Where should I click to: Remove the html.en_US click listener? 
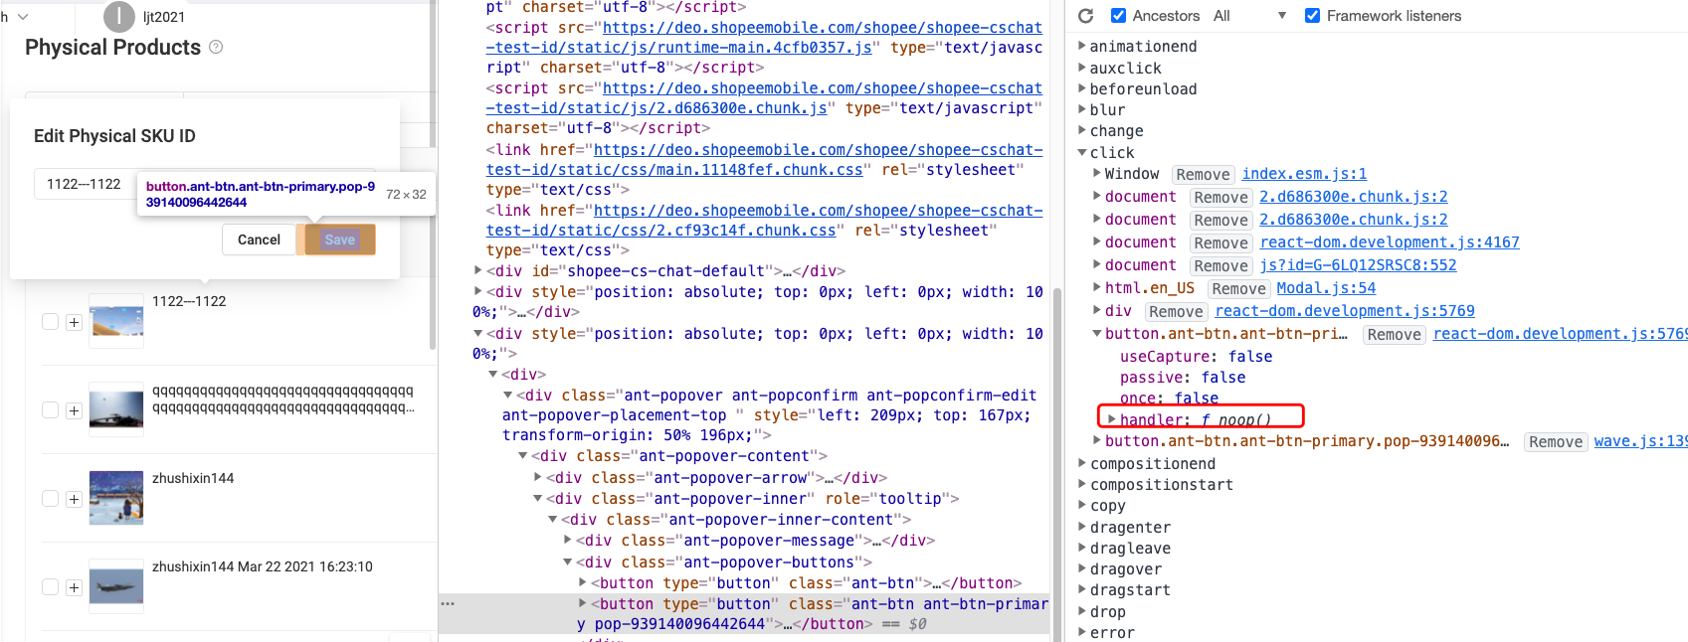(x=1239, y=288)
